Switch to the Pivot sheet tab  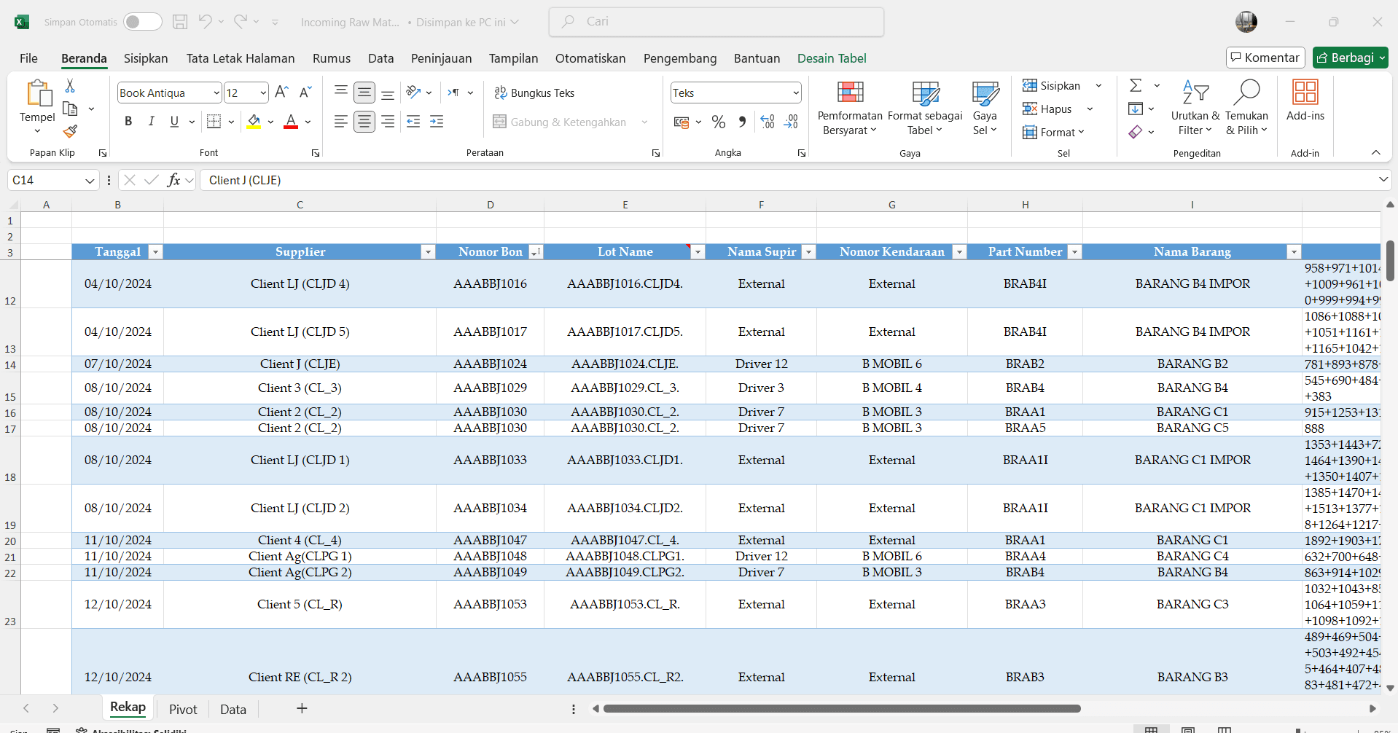[183, 709]
